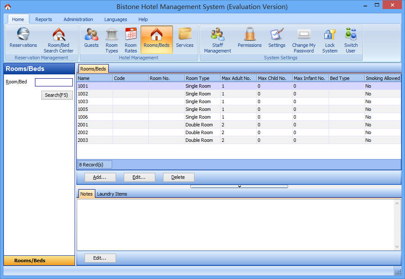Sort by Smoking Allowed column header

[383, 78]
